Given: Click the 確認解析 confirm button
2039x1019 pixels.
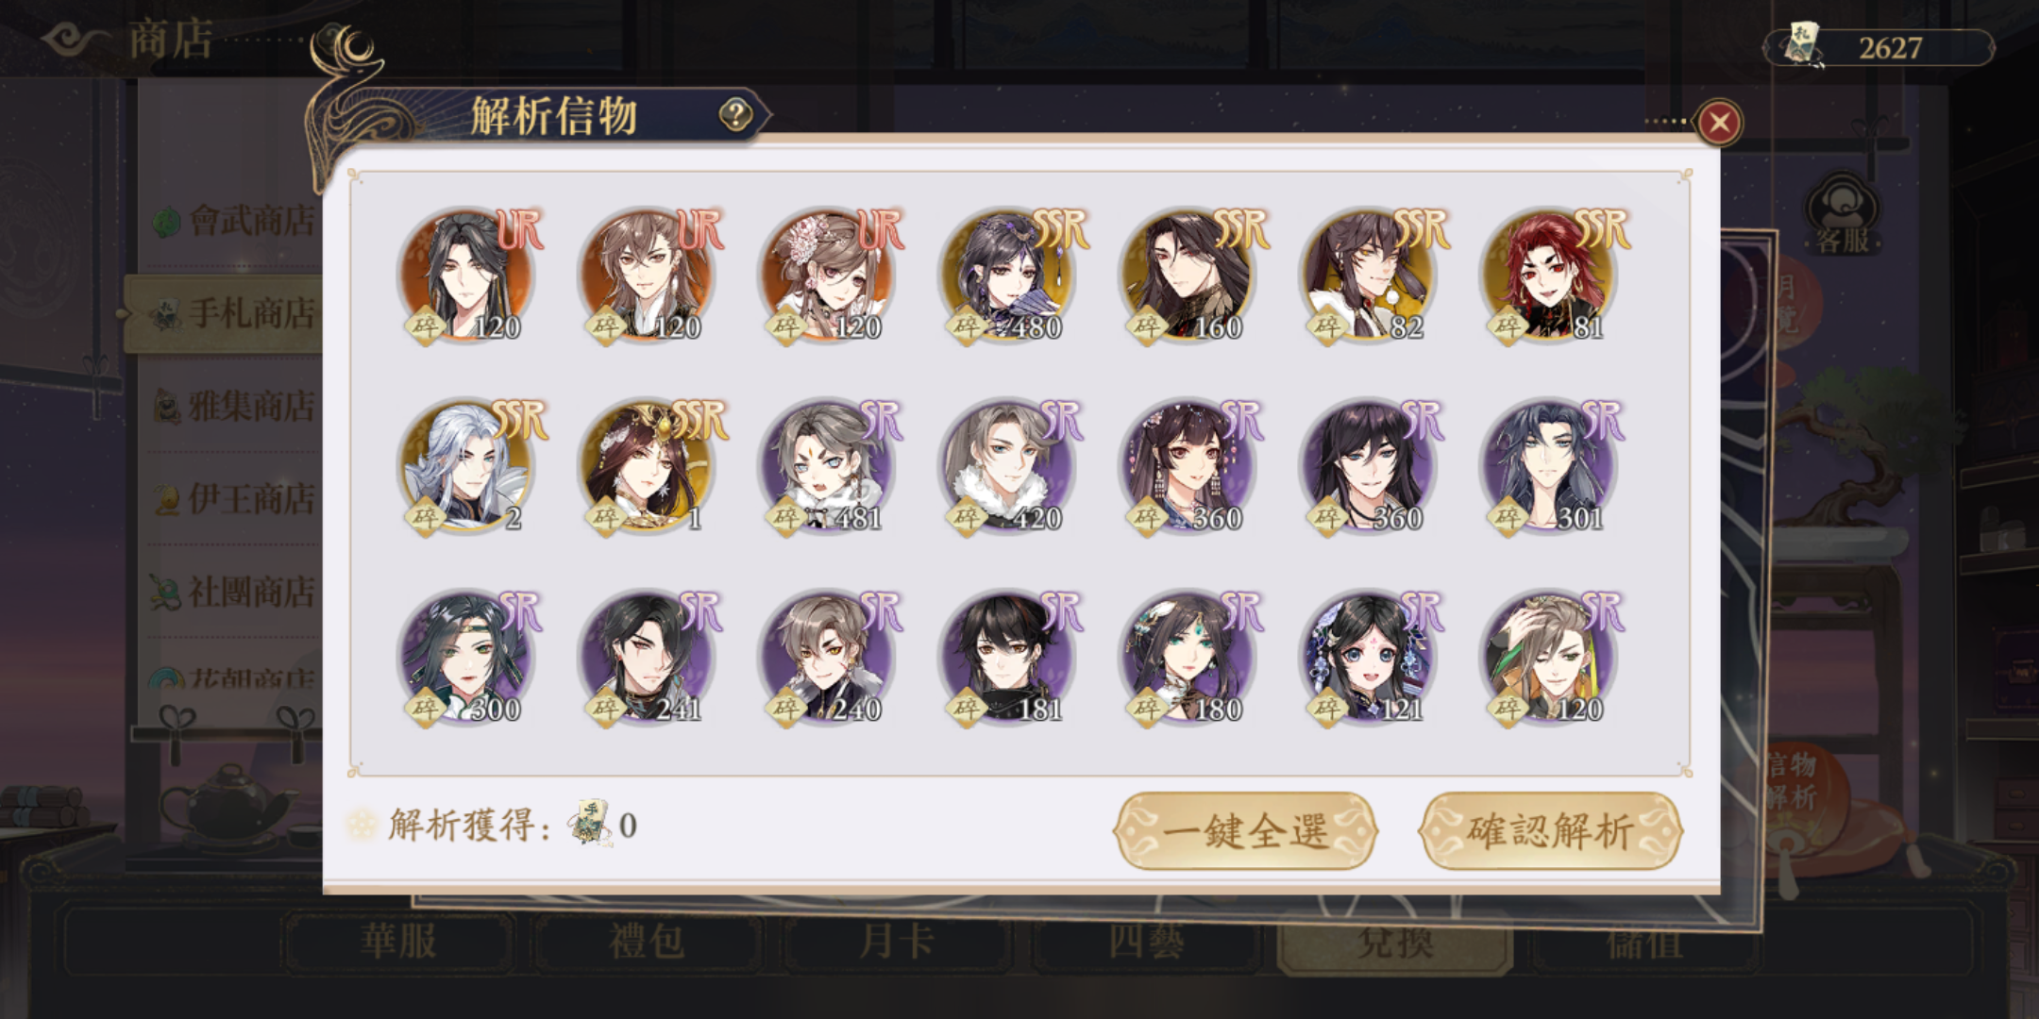Looking at the screenshot, I should click(x=1551, y=830).
